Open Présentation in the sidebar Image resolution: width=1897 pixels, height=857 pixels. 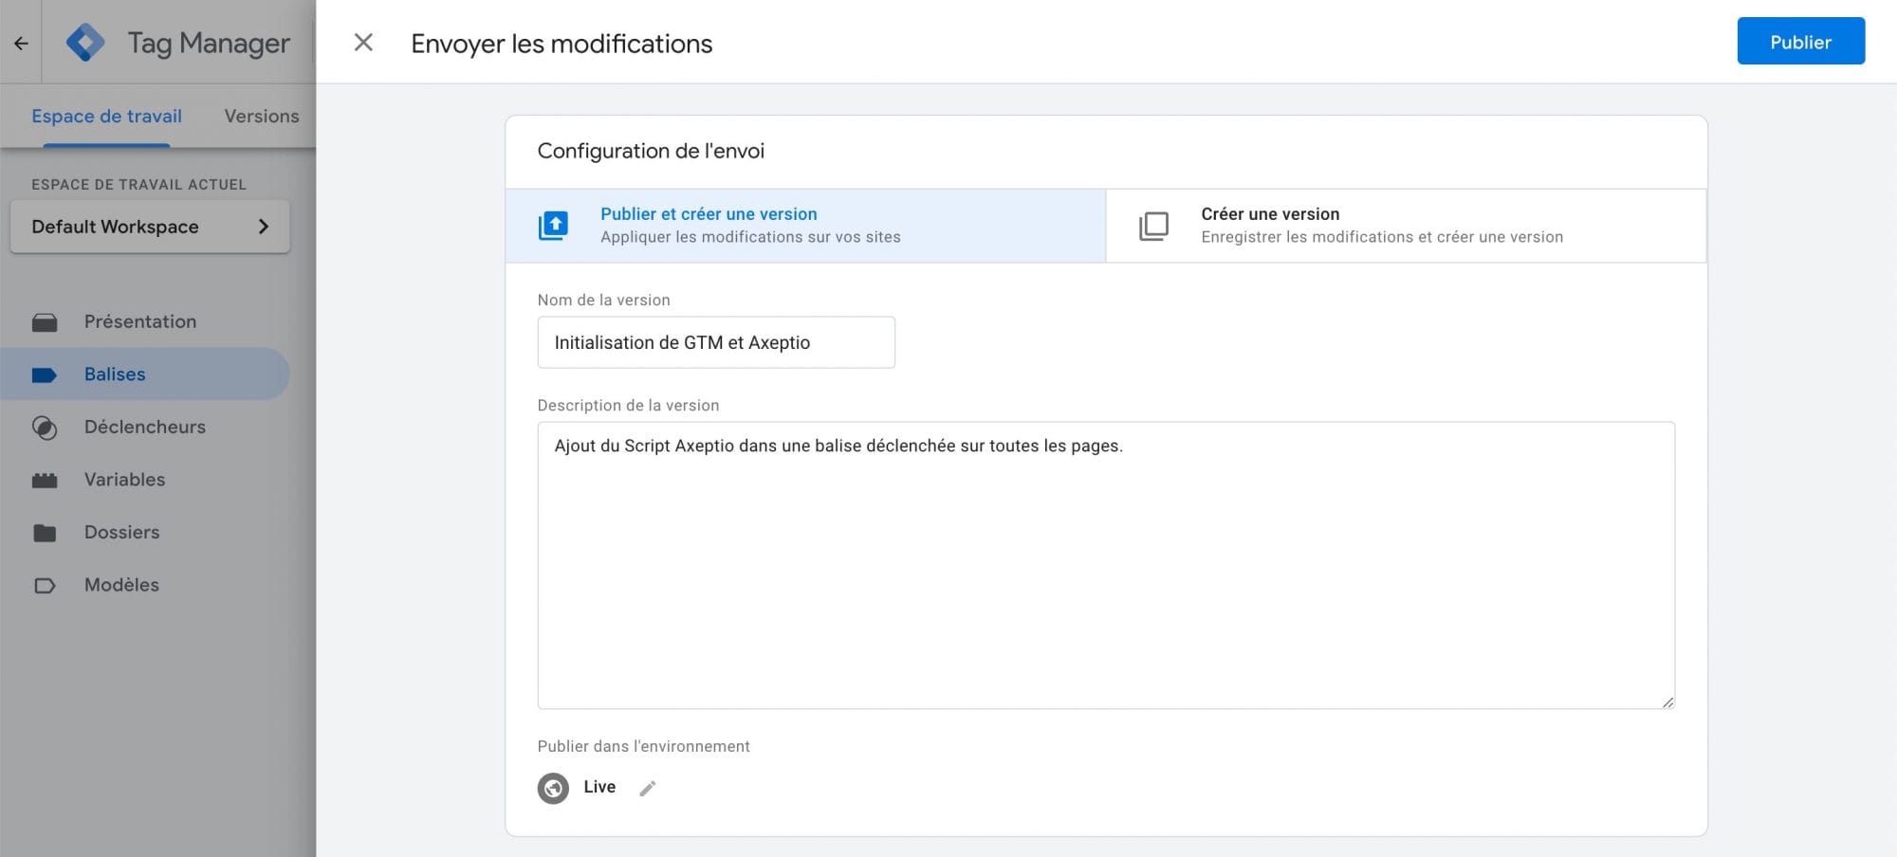tap(145, 321)
